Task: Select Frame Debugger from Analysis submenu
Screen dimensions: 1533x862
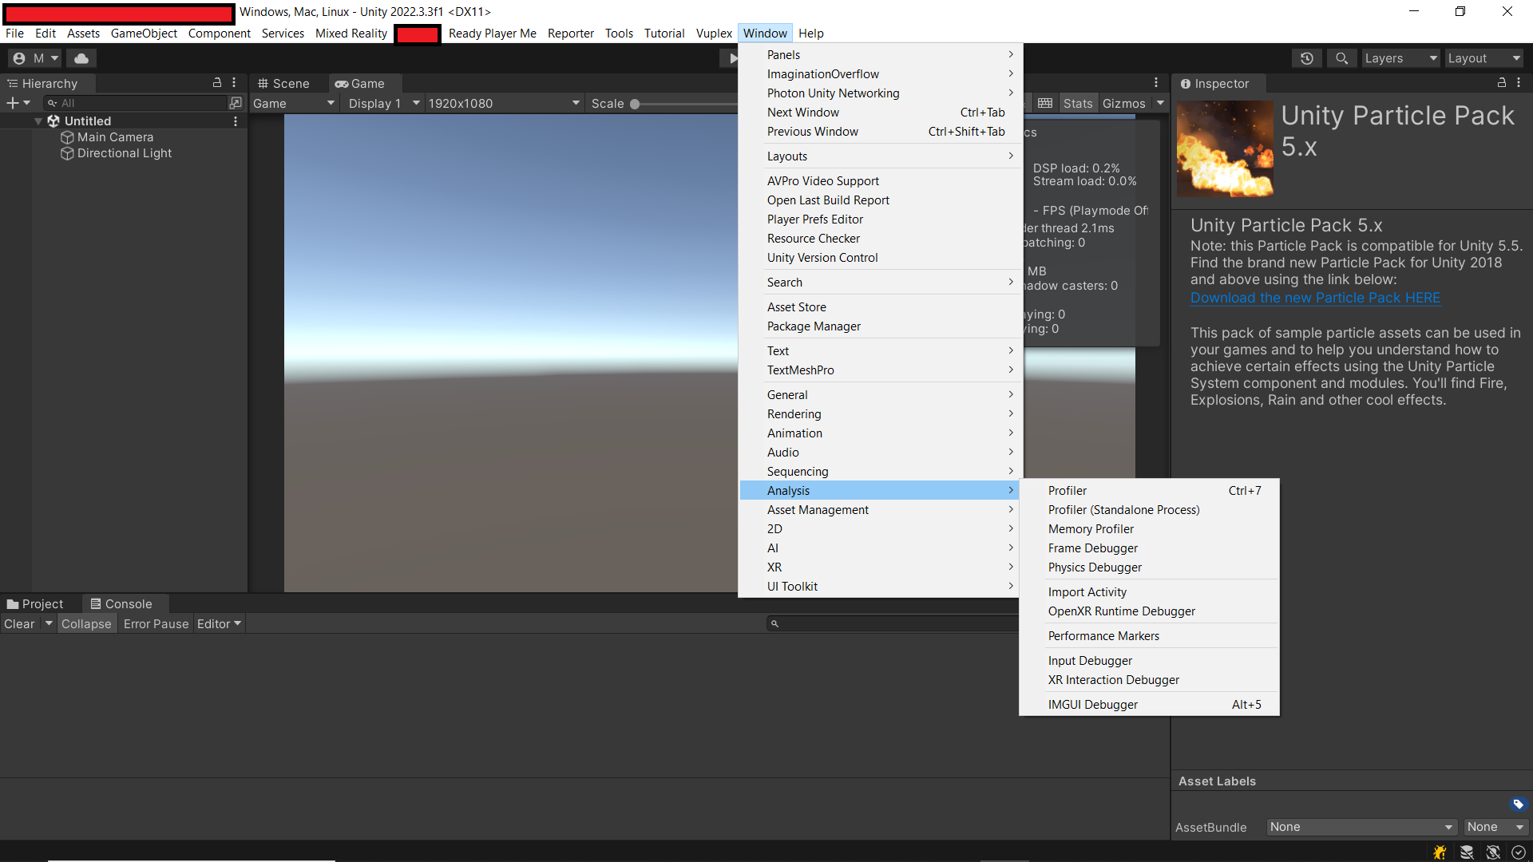Action: coord(1092,548)
